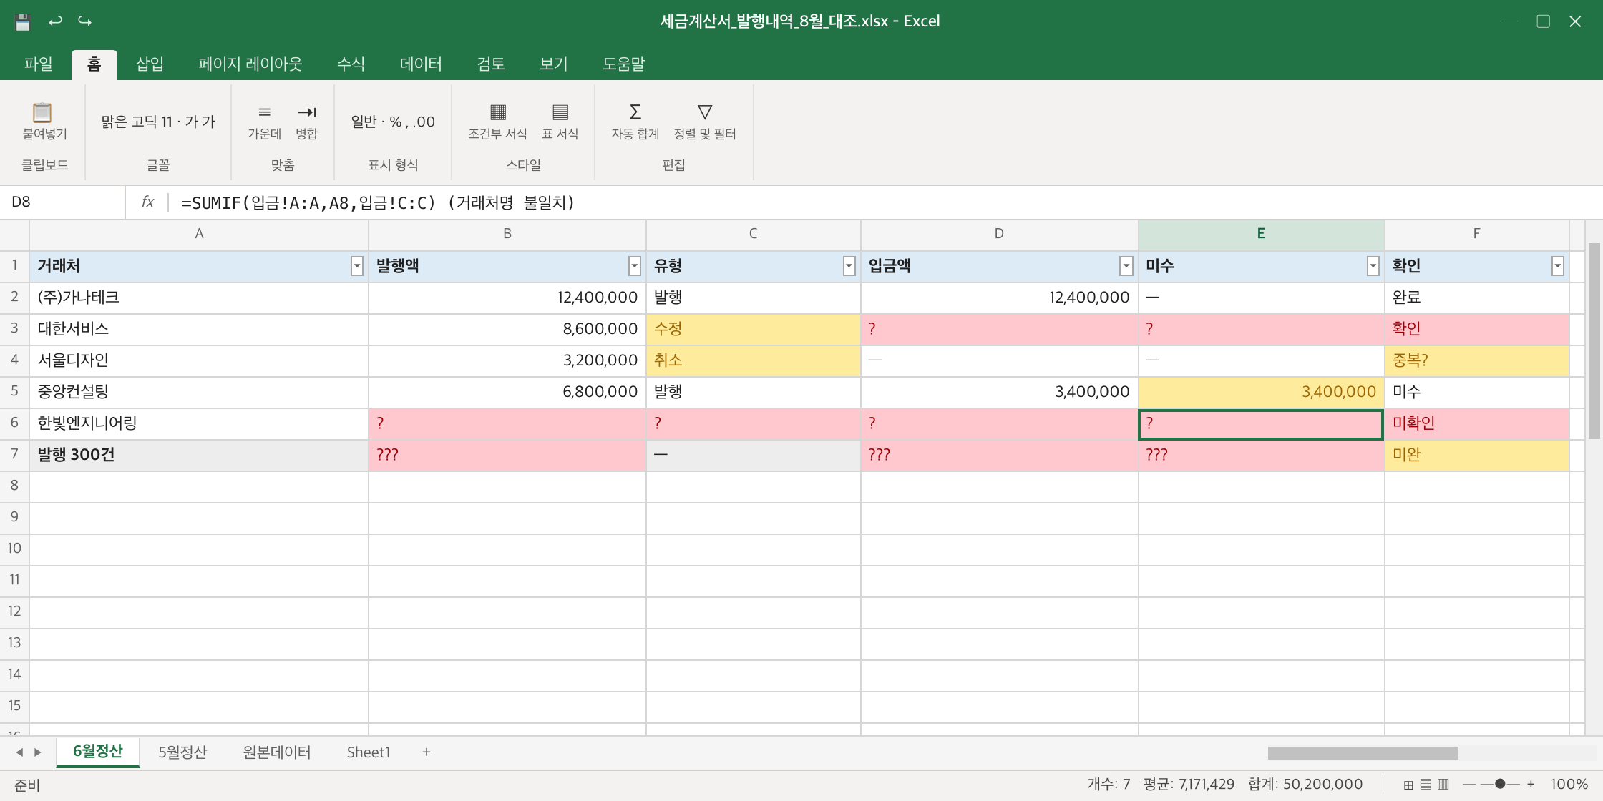This screenshot has width=1603, height=801.
Task: Click the 완료 status cell
Action: (1477, 298)
